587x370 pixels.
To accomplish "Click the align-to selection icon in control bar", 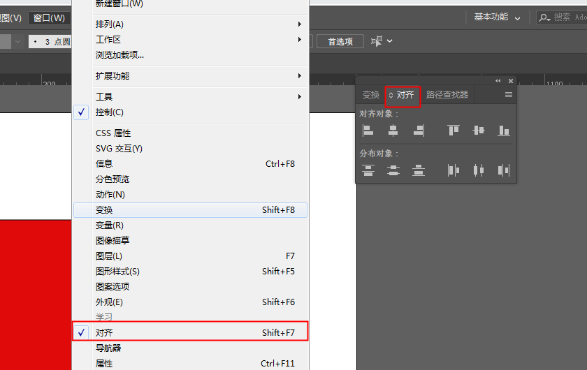I will coord(377,40).
